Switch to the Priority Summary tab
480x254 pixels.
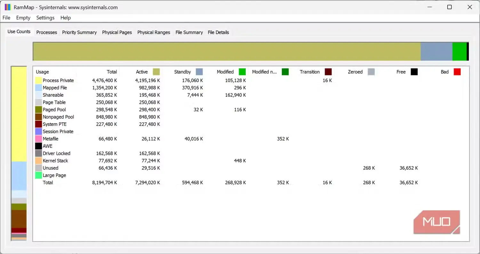[79, 32]
